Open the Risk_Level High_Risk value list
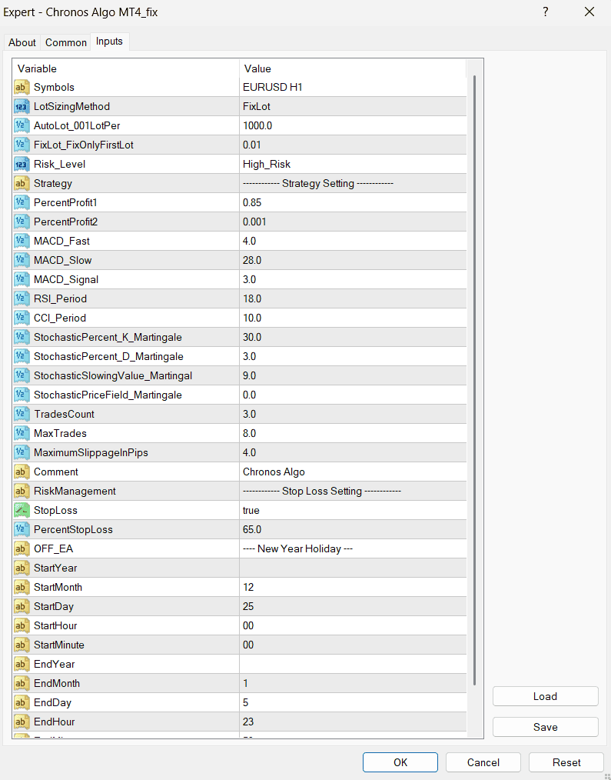 pyautogui.click(x=352, y=164)
